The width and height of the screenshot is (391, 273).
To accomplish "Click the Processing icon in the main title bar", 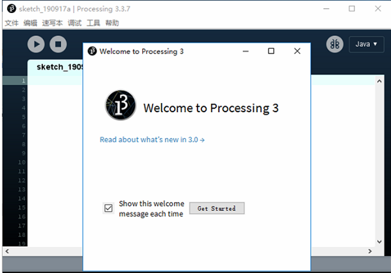I will [10, 8].
